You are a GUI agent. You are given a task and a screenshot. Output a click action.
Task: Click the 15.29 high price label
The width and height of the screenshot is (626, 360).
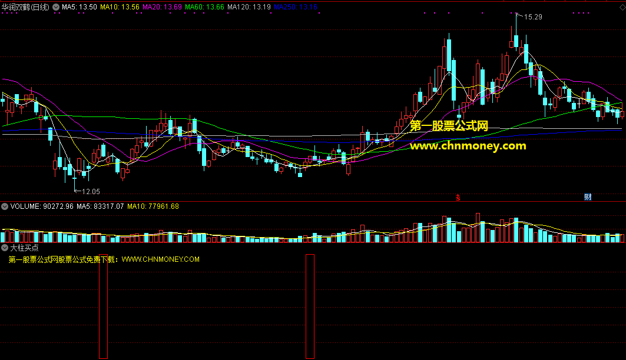[533, 16]
